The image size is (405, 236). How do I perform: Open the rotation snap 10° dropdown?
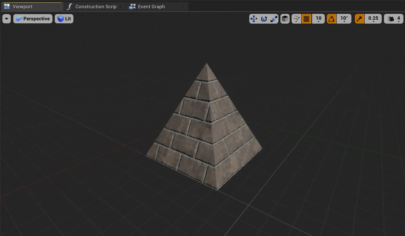pos(344,19)
